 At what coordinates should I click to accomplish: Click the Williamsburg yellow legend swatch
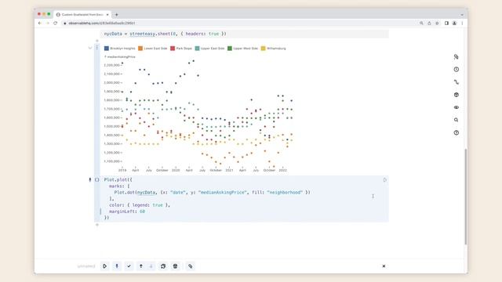click(264, 49)
